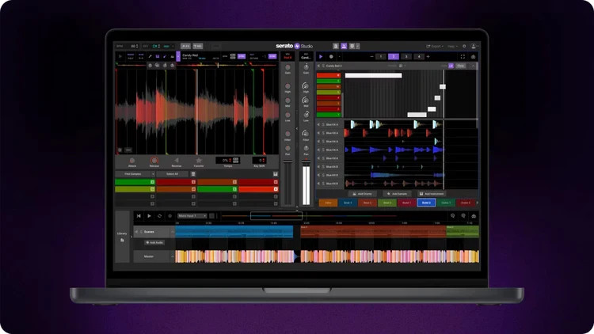Turn the Release knob
This screenshot has height=334, width=594.
point(154,161)
